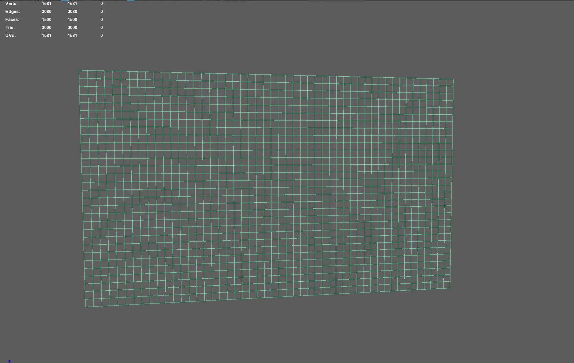Select the top-left corner of the wireframe plane
Viewport: 574px width, 363px height.
click(79, 70)
